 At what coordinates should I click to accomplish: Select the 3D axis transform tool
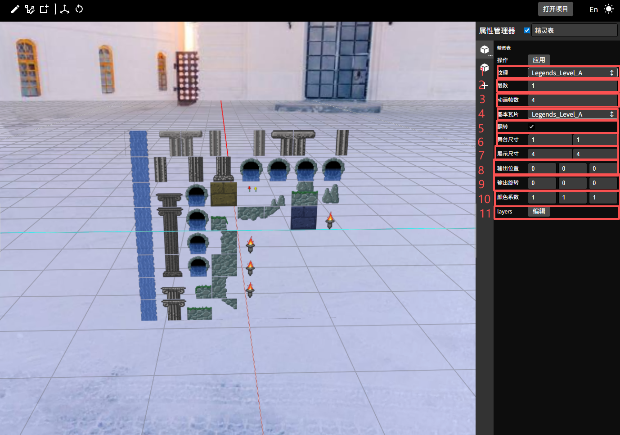[x=65, y=9]
